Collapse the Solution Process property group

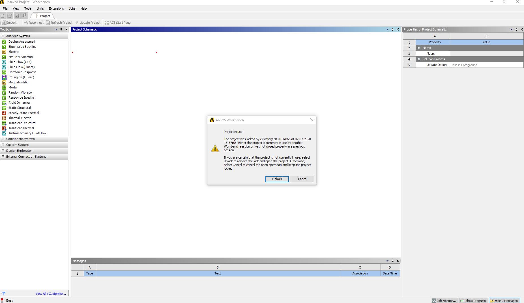pos(418,59)
